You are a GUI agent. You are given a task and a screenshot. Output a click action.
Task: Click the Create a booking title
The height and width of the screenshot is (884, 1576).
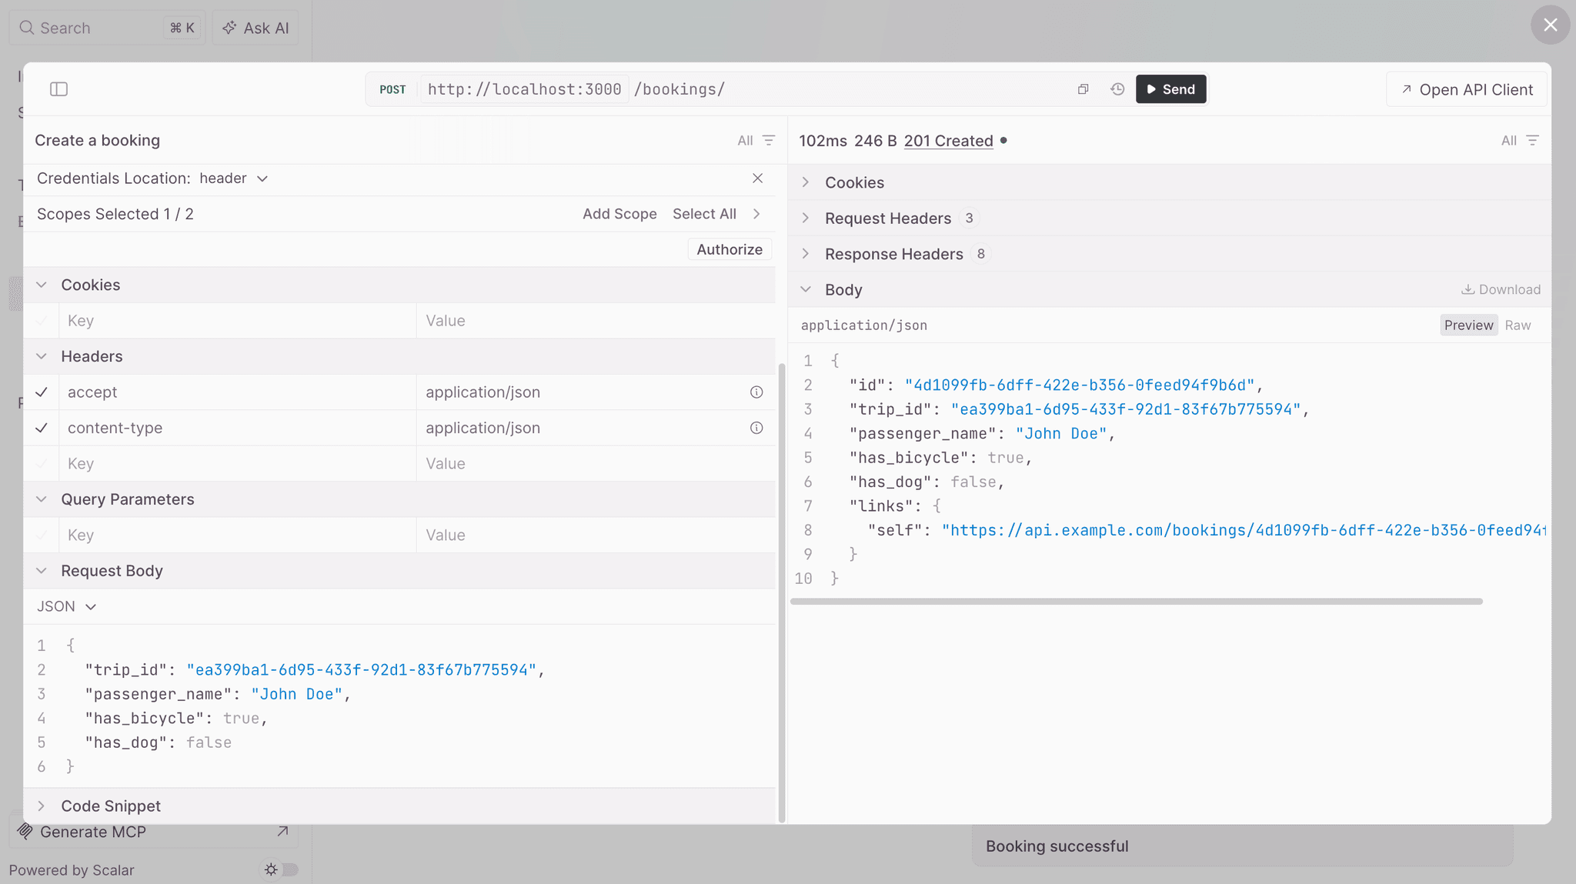pos(98,140)
